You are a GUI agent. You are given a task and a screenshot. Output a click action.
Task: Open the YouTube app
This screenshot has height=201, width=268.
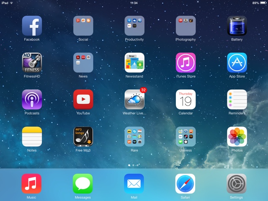[x=83, y=100]
